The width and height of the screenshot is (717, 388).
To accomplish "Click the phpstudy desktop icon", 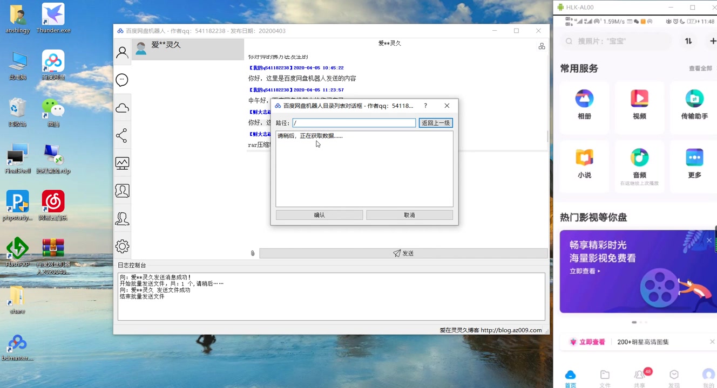I will (18, 205).
